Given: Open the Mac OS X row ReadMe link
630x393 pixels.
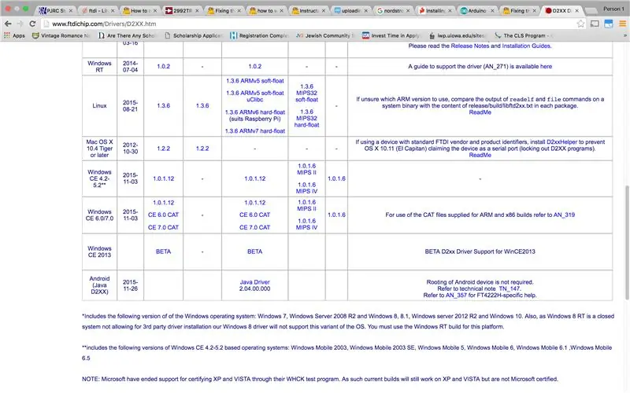Looking at the screenshot, I should pyautogui.click(x=480, y=155).
